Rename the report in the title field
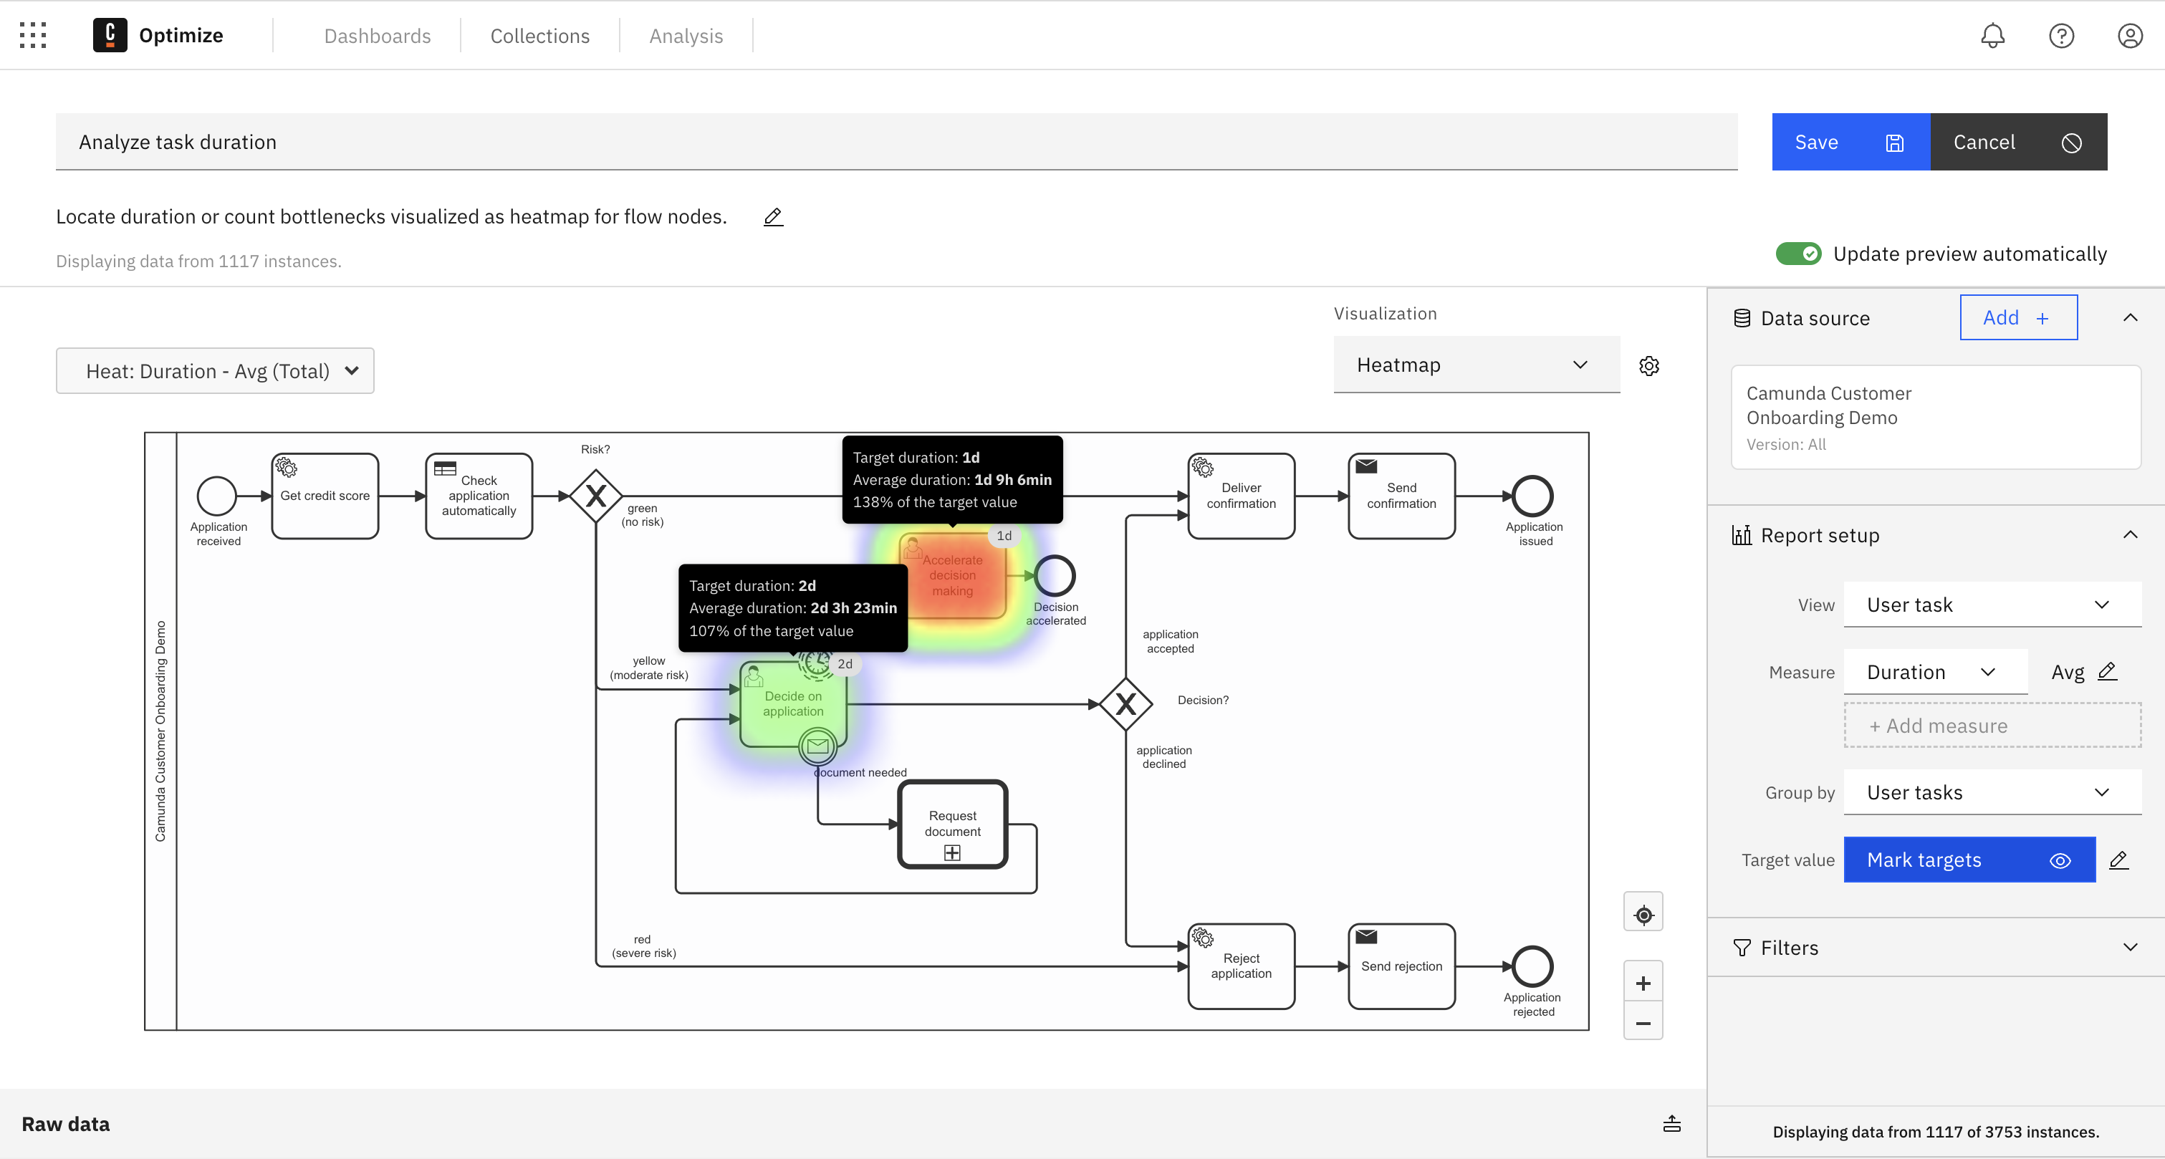The image size is (2165, 1159). tap(588, 141)
